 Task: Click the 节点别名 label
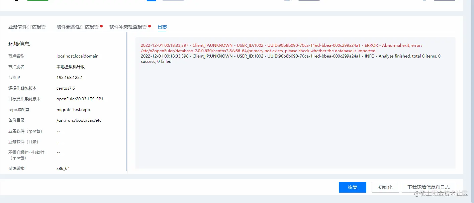point(16,67)
